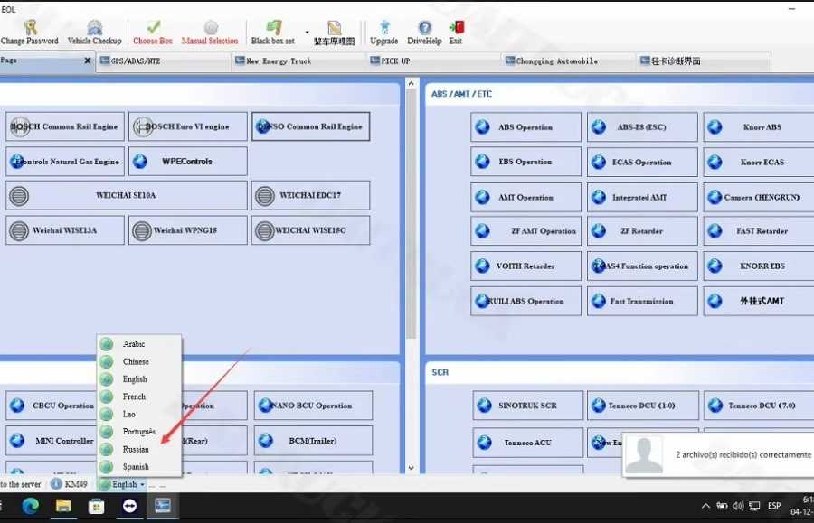
Task: Open the PICK UP tab
Action: (433, 61)
